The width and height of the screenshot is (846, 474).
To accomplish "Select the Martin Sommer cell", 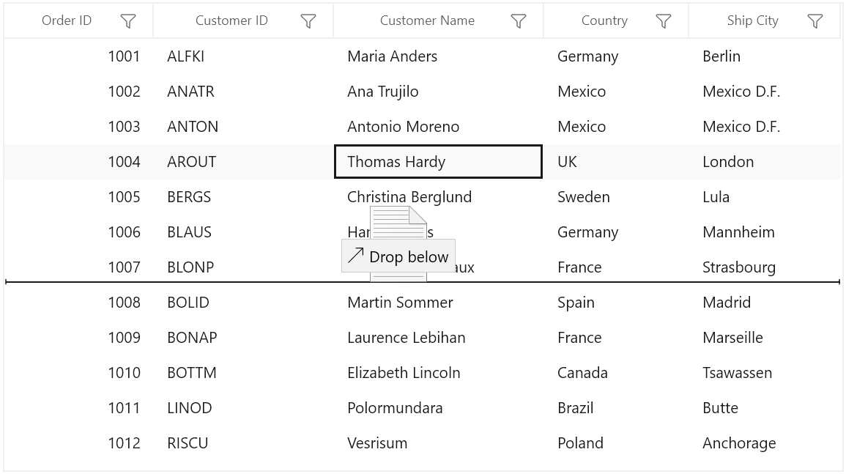I will pos(439,302).
